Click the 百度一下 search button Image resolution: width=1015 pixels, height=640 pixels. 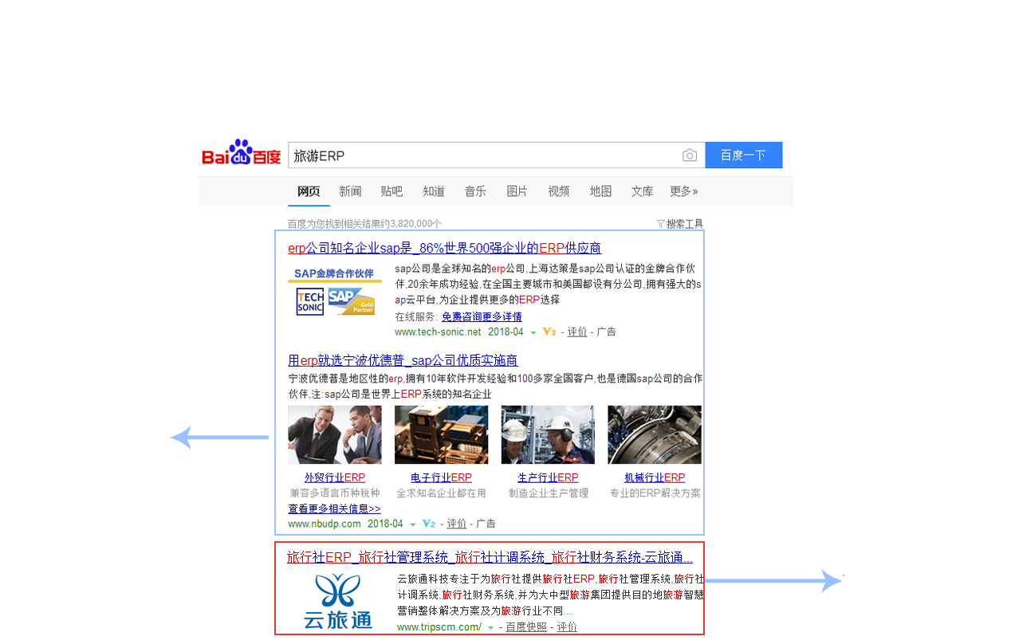(744, 155)
